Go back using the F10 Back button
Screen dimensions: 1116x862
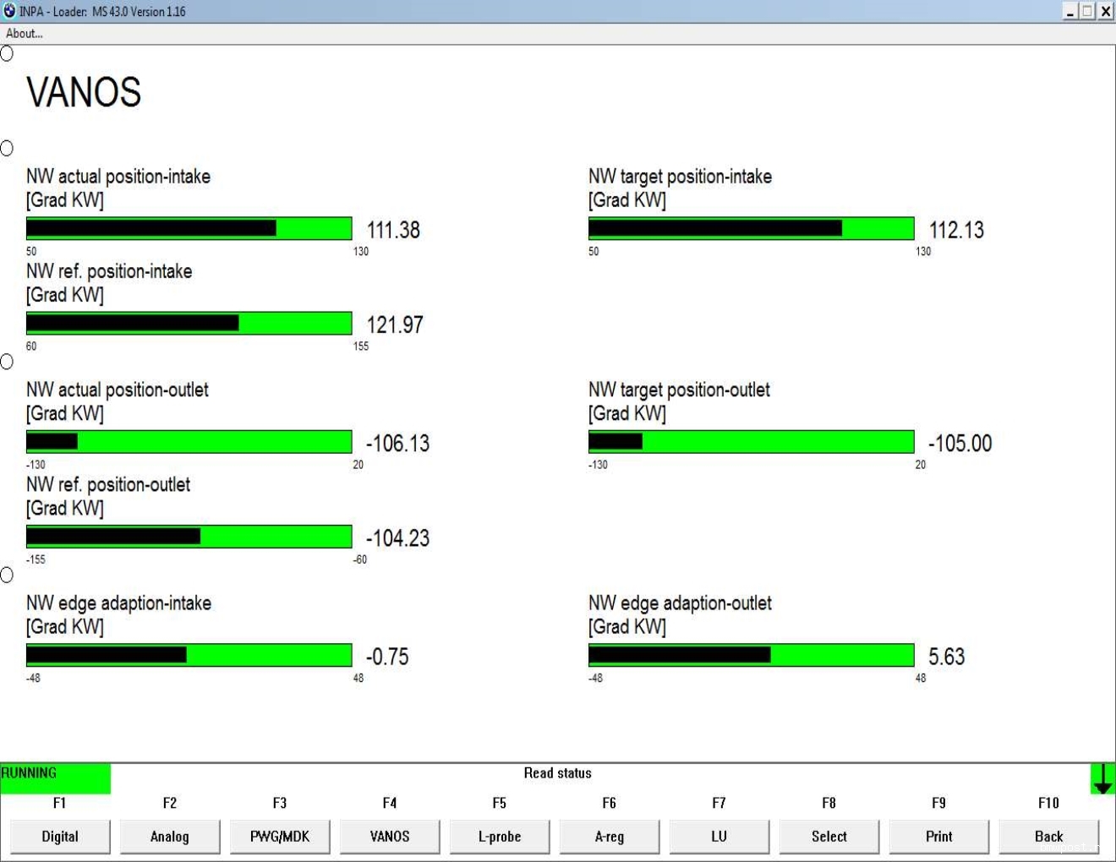click(x=1048, y=836)
